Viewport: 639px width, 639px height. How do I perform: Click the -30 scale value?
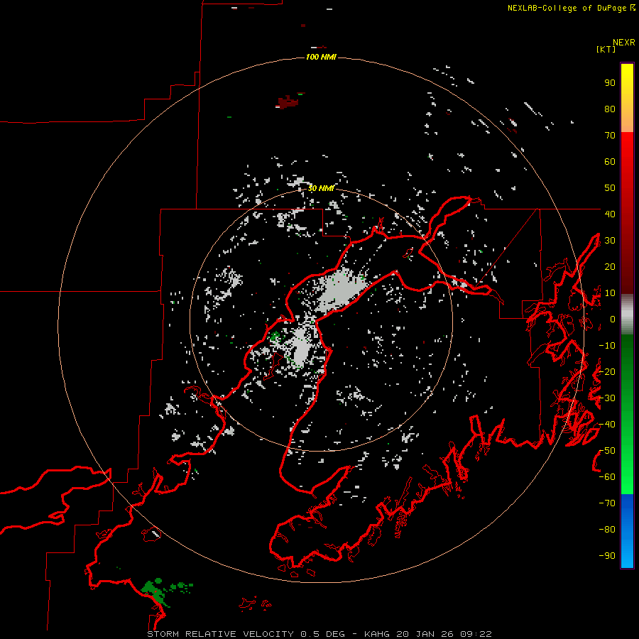pyautogui.click(x=607, y=398)
